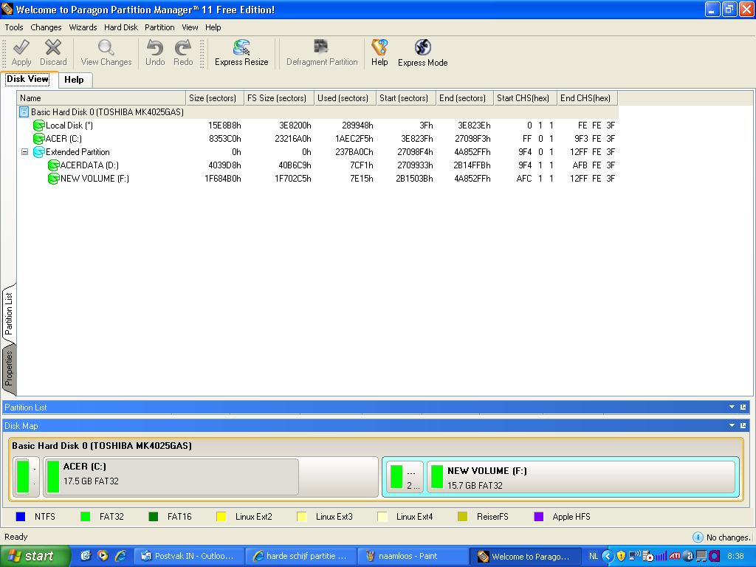Select the Basic Hard Disk 0 disk icon
Image resolution: width=756 pixels, height=567 pixels.
click(x=24, y=112)
